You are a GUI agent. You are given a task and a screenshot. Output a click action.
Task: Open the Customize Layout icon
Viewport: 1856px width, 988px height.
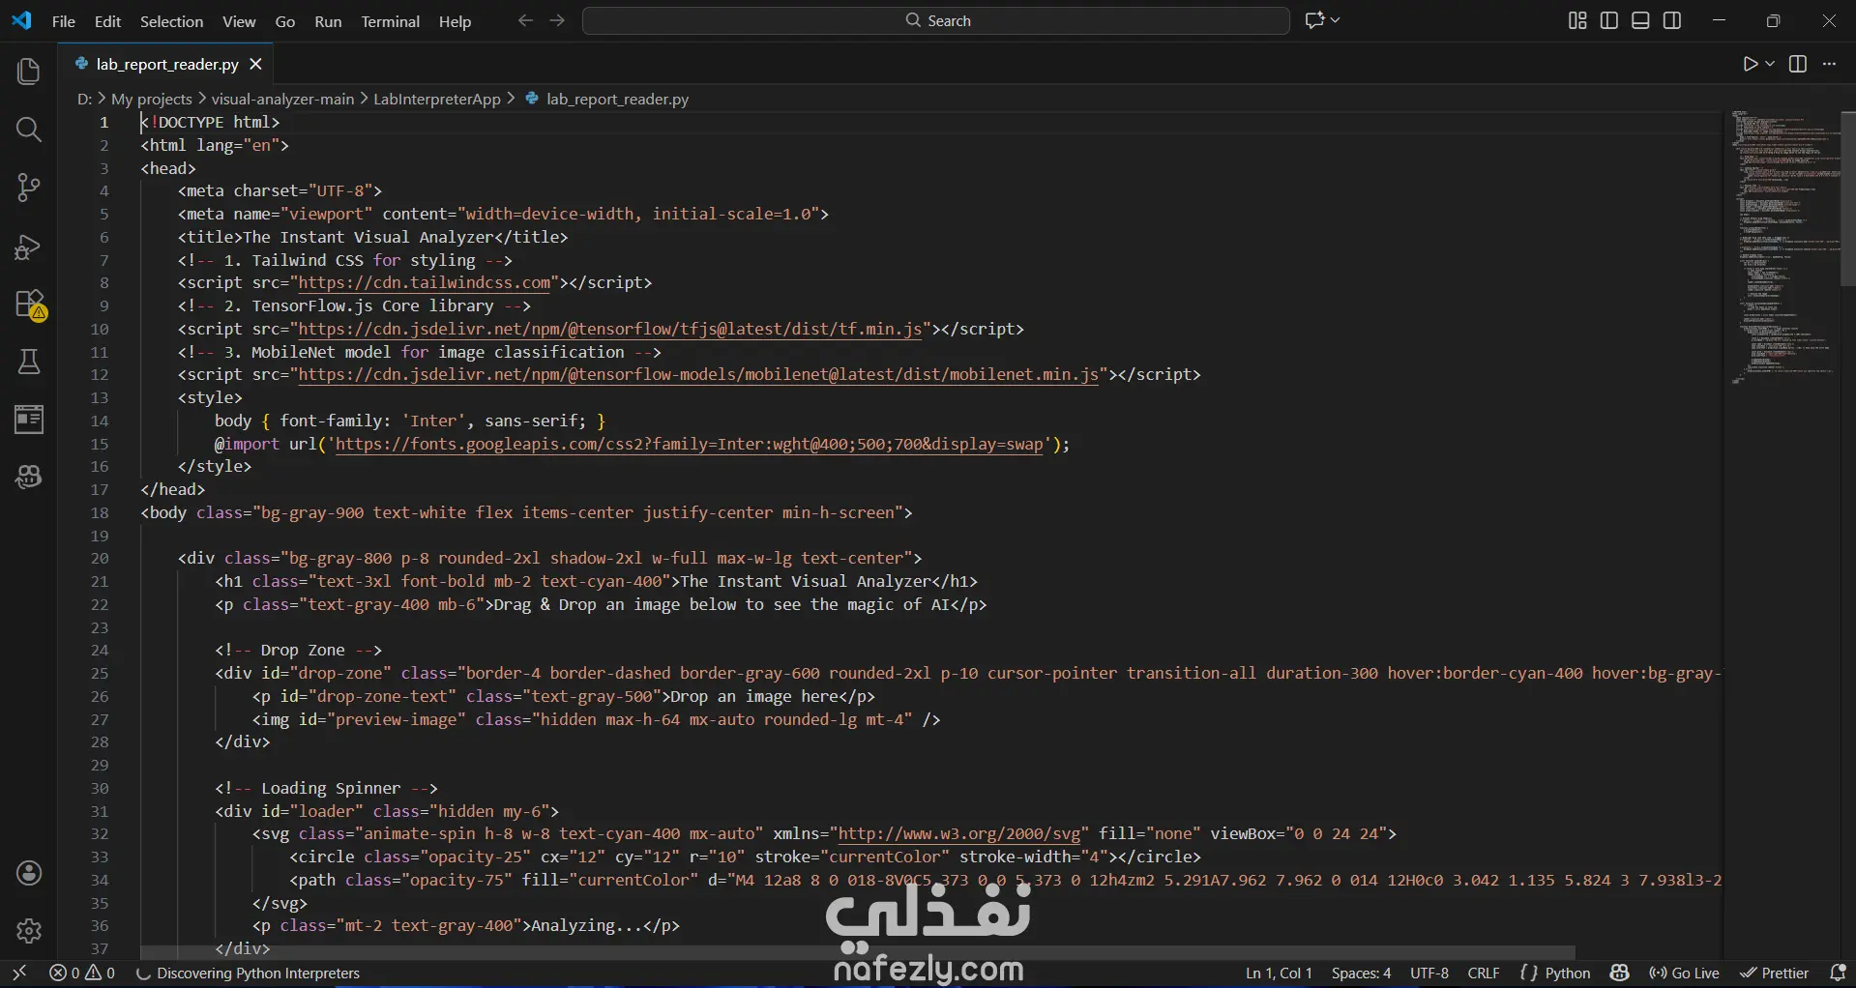point(1577,20)
